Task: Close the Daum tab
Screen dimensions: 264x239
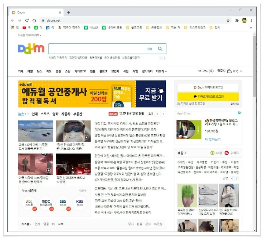Action: [x=60, y=12]
